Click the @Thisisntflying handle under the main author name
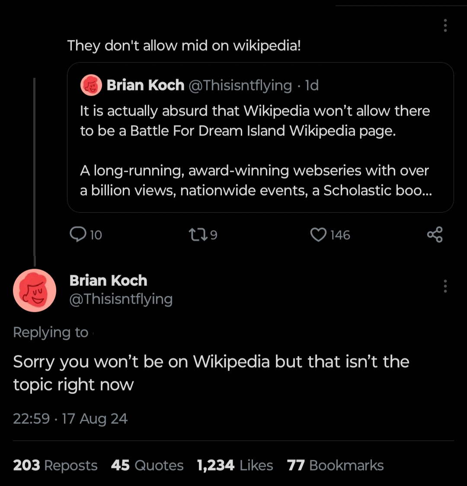Viewport: 467px width, 486px height. point(121,299)
